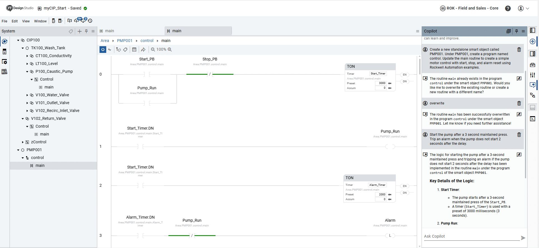Click the control breadcrumb link
The height and width of the screenshot is (248, 539).
pos(147,41)
